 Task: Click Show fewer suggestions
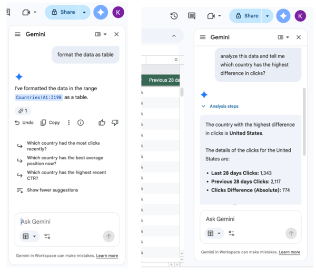point(47,190)
